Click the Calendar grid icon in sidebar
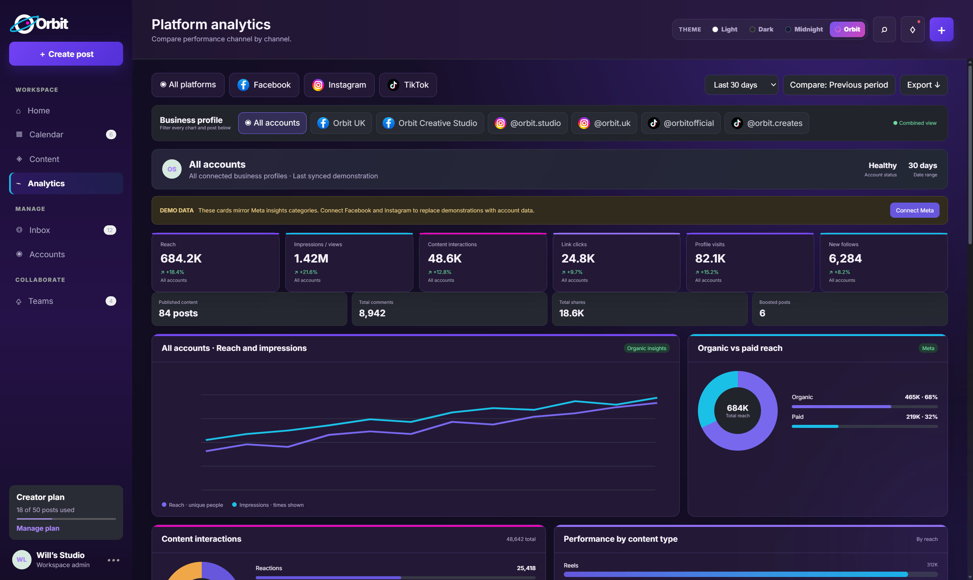Viewport: 973px width, 580px height. pyautogui.click(x=19, y=134)
